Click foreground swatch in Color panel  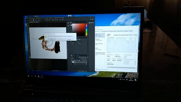70,24
